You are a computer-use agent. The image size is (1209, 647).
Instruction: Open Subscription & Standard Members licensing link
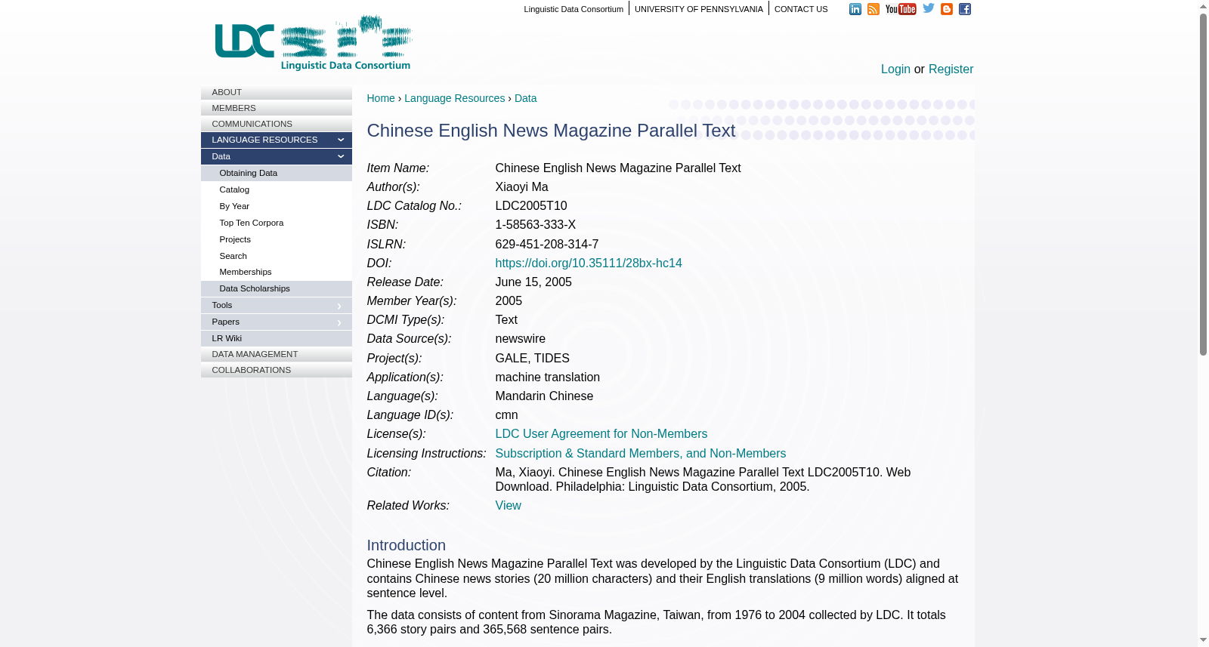(x=640, y=453)
